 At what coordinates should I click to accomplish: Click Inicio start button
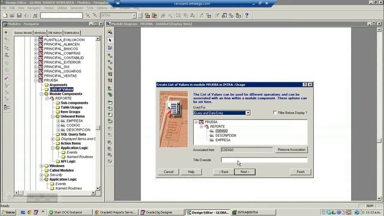8,212
